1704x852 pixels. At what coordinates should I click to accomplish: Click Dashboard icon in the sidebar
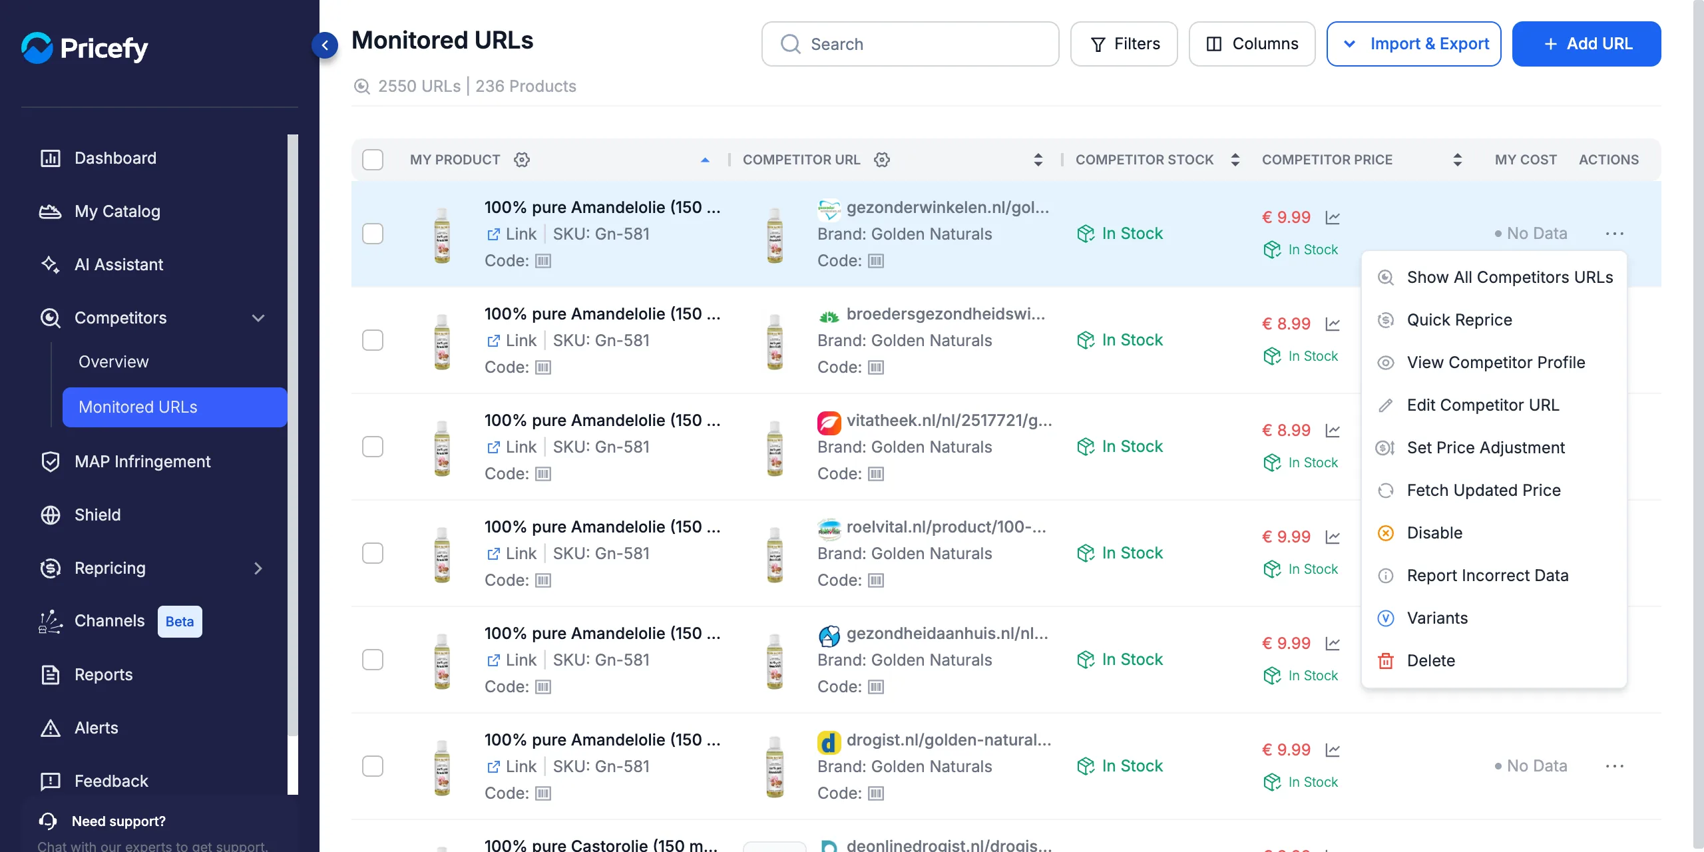[51, 158]
